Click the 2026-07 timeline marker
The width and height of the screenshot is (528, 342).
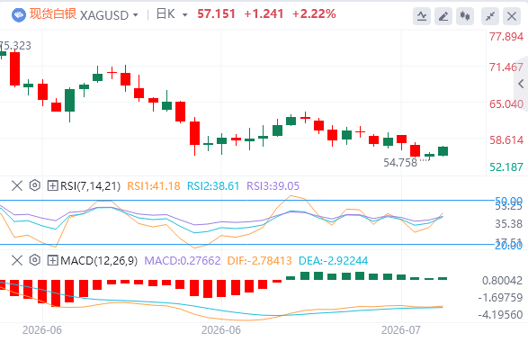pyautogui.click(x=400, y=330)
